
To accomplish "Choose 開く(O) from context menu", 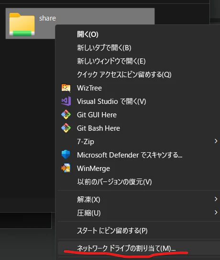I will coord(88,34).
